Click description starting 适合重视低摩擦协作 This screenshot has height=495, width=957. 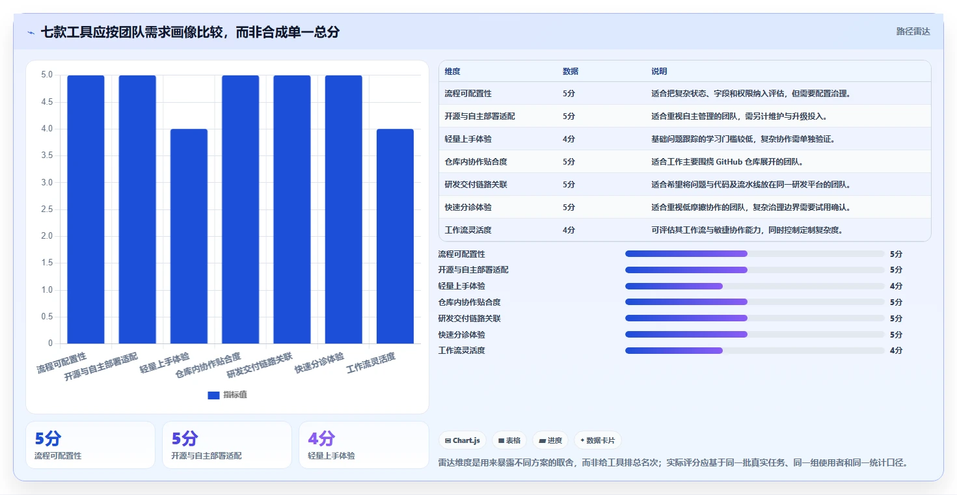751,207
